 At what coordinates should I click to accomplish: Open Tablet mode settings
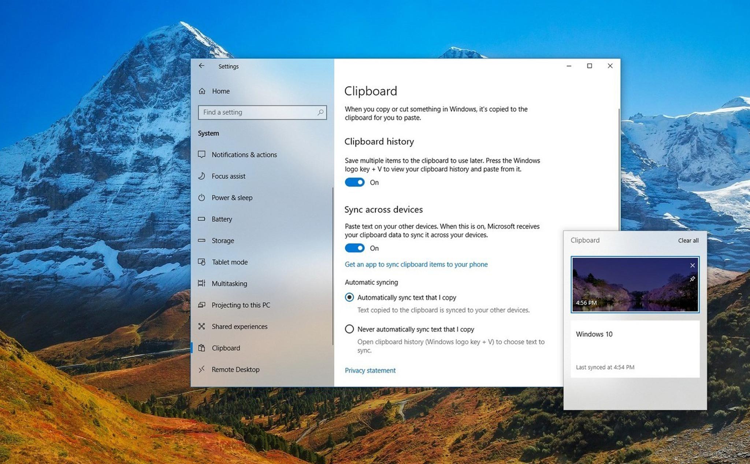(229, 262)
